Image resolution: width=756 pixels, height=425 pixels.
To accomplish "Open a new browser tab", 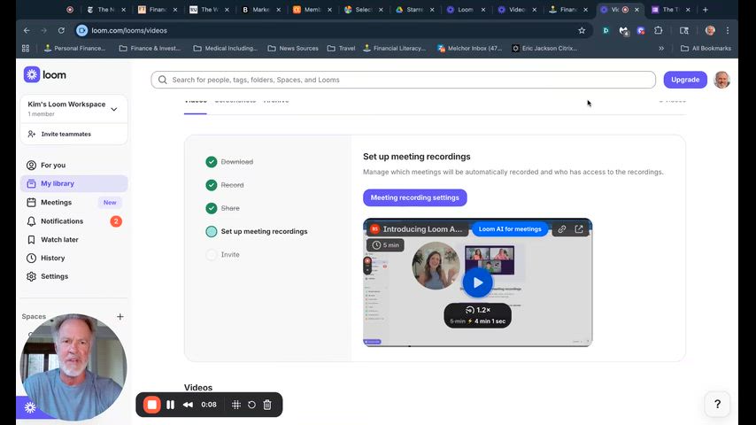I will point(706,10).
